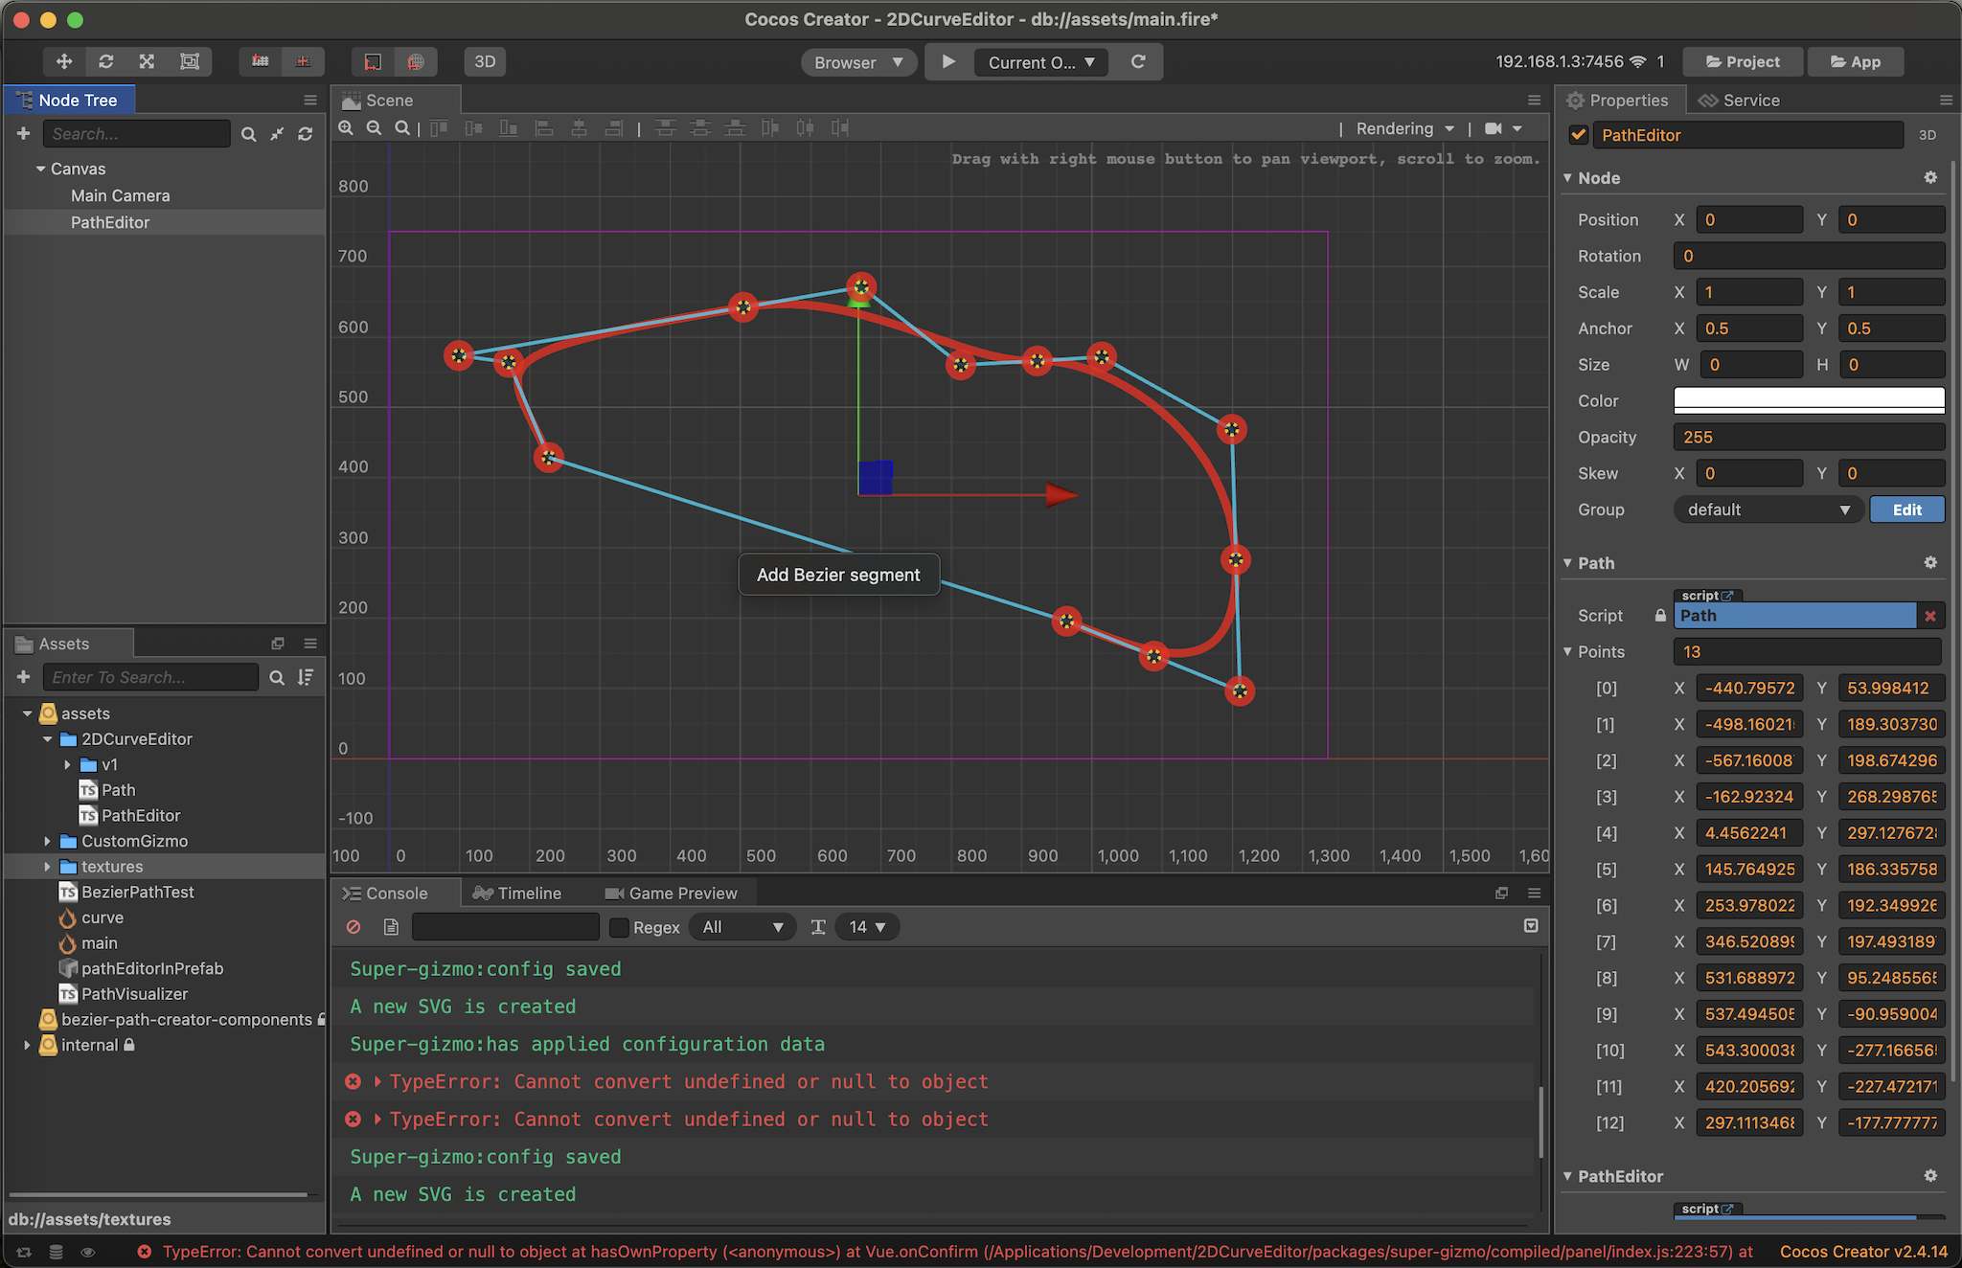Click the Search field in Assets panel
This screenshot has height=1268, width=1962.
click(150, 677)
